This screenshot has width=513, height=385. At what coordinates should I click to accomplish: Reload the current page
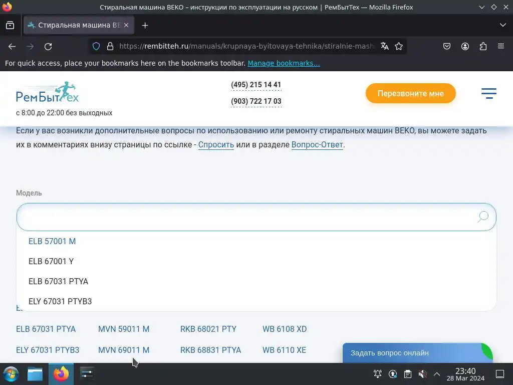point(48,47)
